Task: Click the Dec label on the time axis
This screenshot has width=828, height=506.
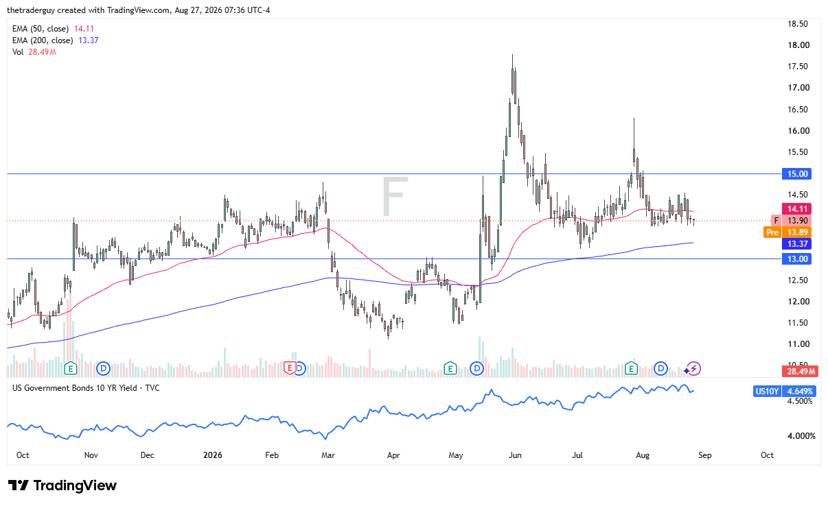Action: pyautogui.click(x=148, y=455)
